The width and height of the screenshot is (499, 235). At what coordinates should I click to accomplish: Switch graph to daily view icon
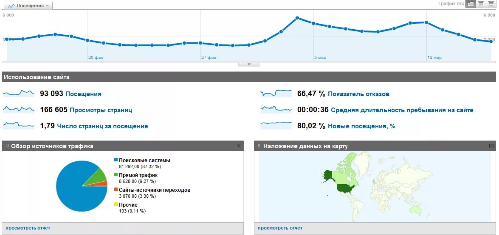[x=471, y=4]
